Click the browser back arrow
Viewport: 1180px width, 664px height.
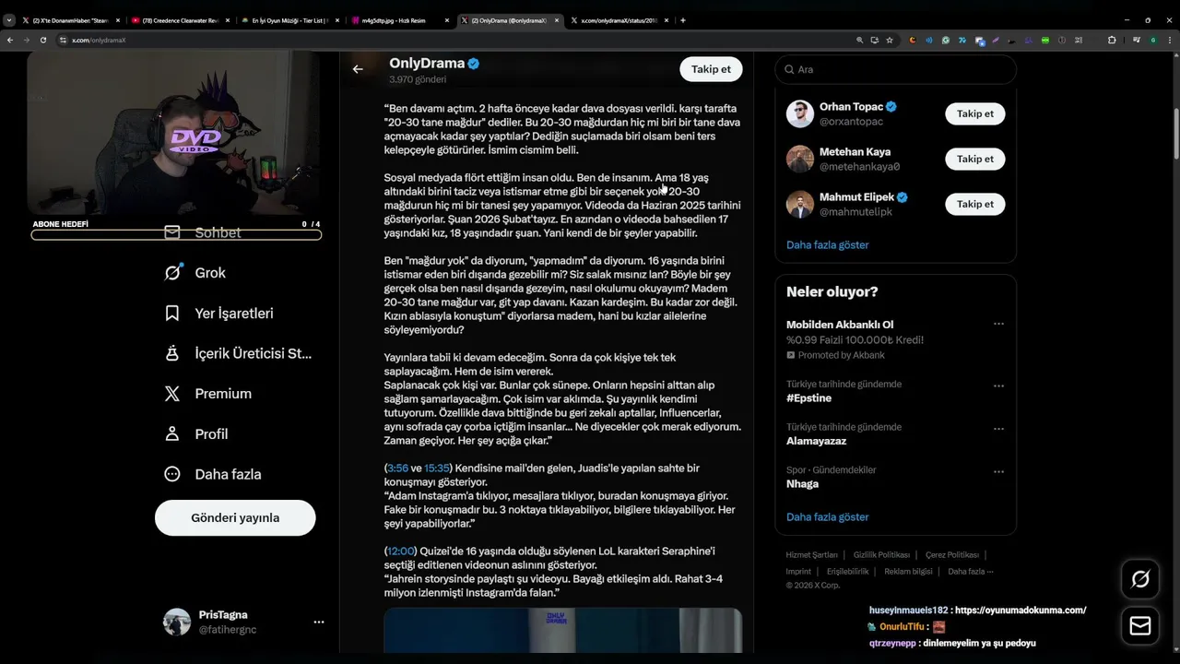click(x=10, y=40)
